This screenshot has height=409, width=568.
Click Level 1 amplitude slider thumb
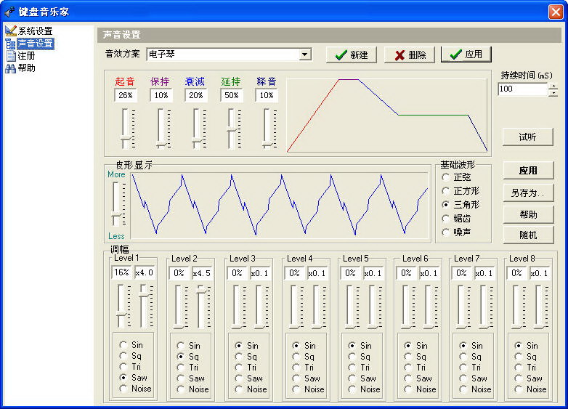[x=121, y=314]
